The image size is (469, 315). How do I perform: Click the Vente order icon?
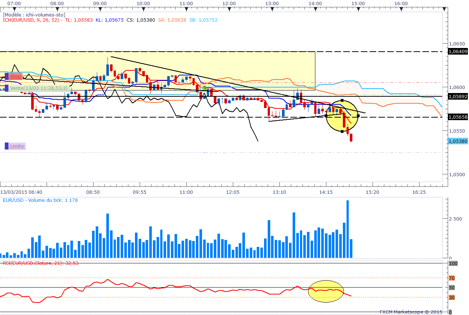click(x=7, y=88)
